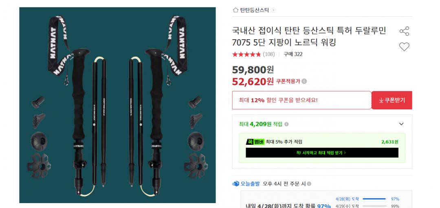
Task: Click the product title text
Action: click(309, 37)
